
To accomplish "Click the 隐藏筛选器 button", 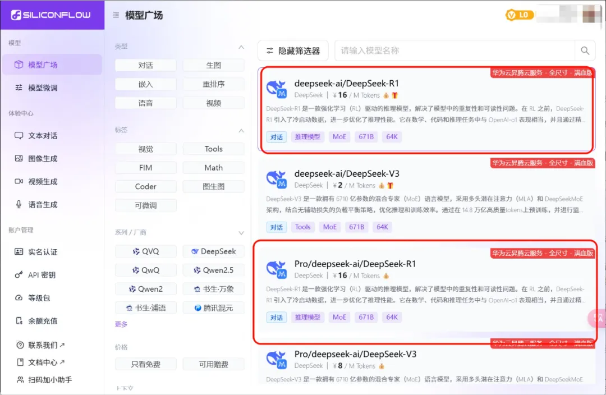I will (292, 50).
